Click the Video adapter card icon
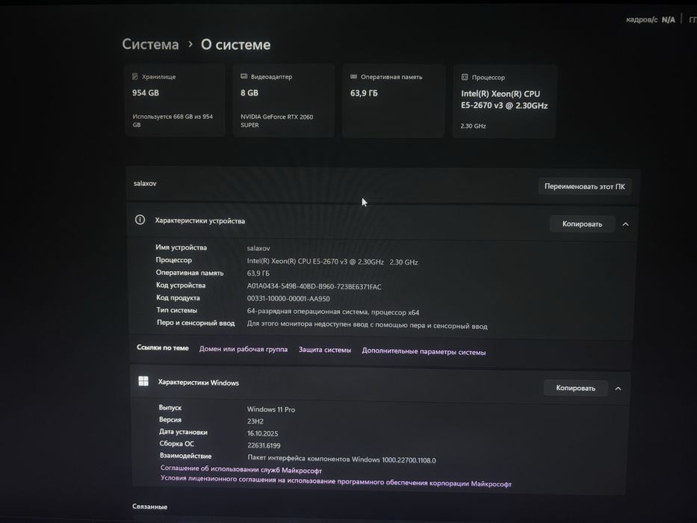The image size is (697, 523). point(244,77)
